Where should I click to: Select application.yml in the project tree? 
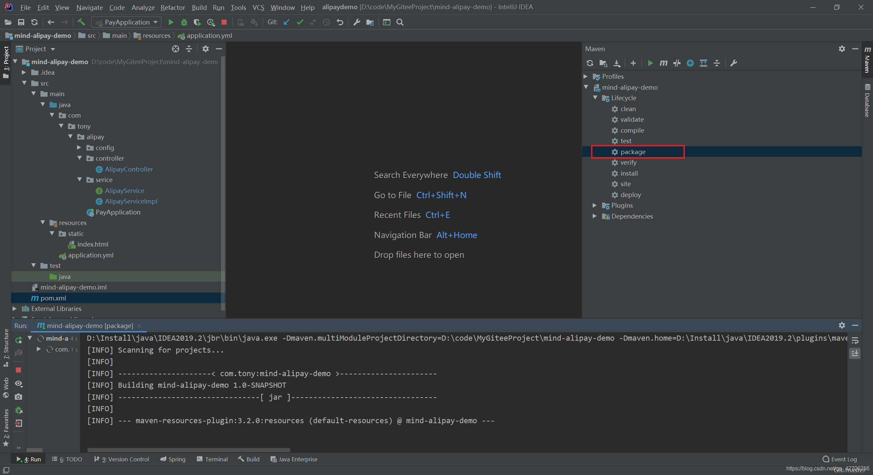91,255
